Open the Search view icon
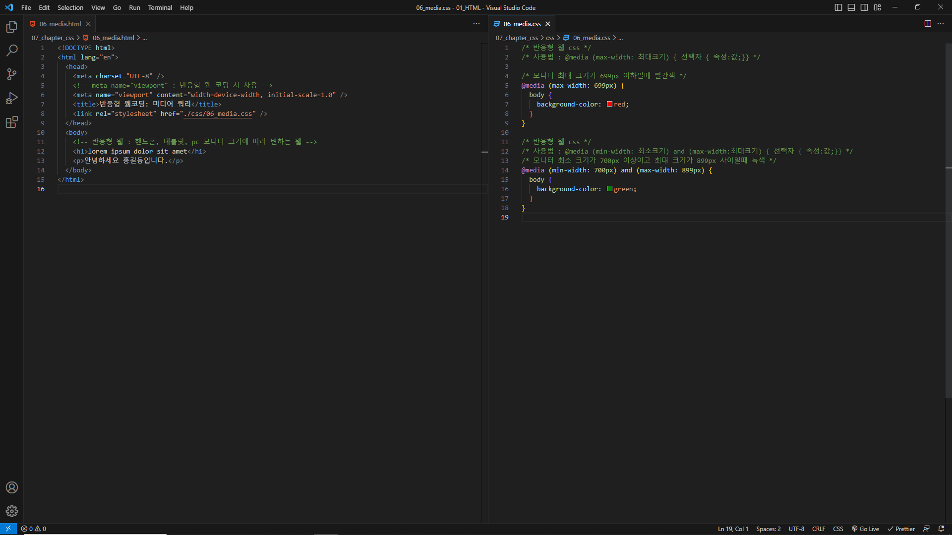 click(x=12, y=51)
